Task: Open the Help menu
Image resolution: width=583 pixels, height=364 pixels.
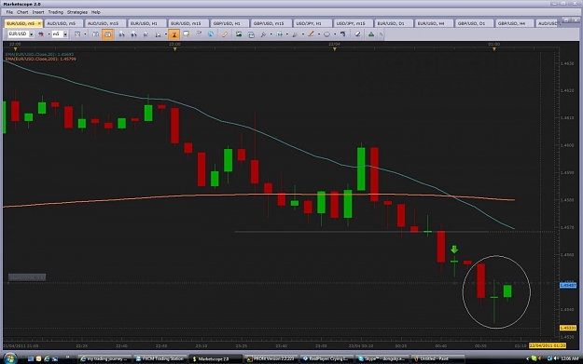Action: (95, 12)
